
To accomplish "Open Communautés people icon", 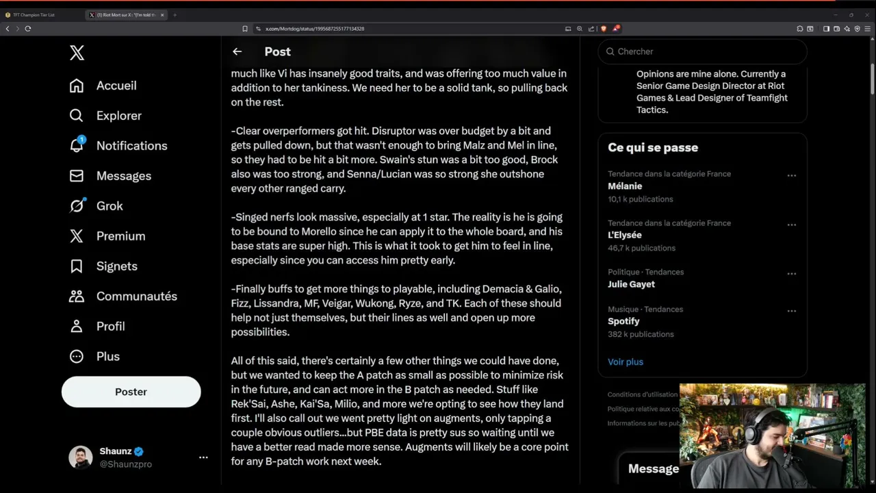I will pos(77,296).
